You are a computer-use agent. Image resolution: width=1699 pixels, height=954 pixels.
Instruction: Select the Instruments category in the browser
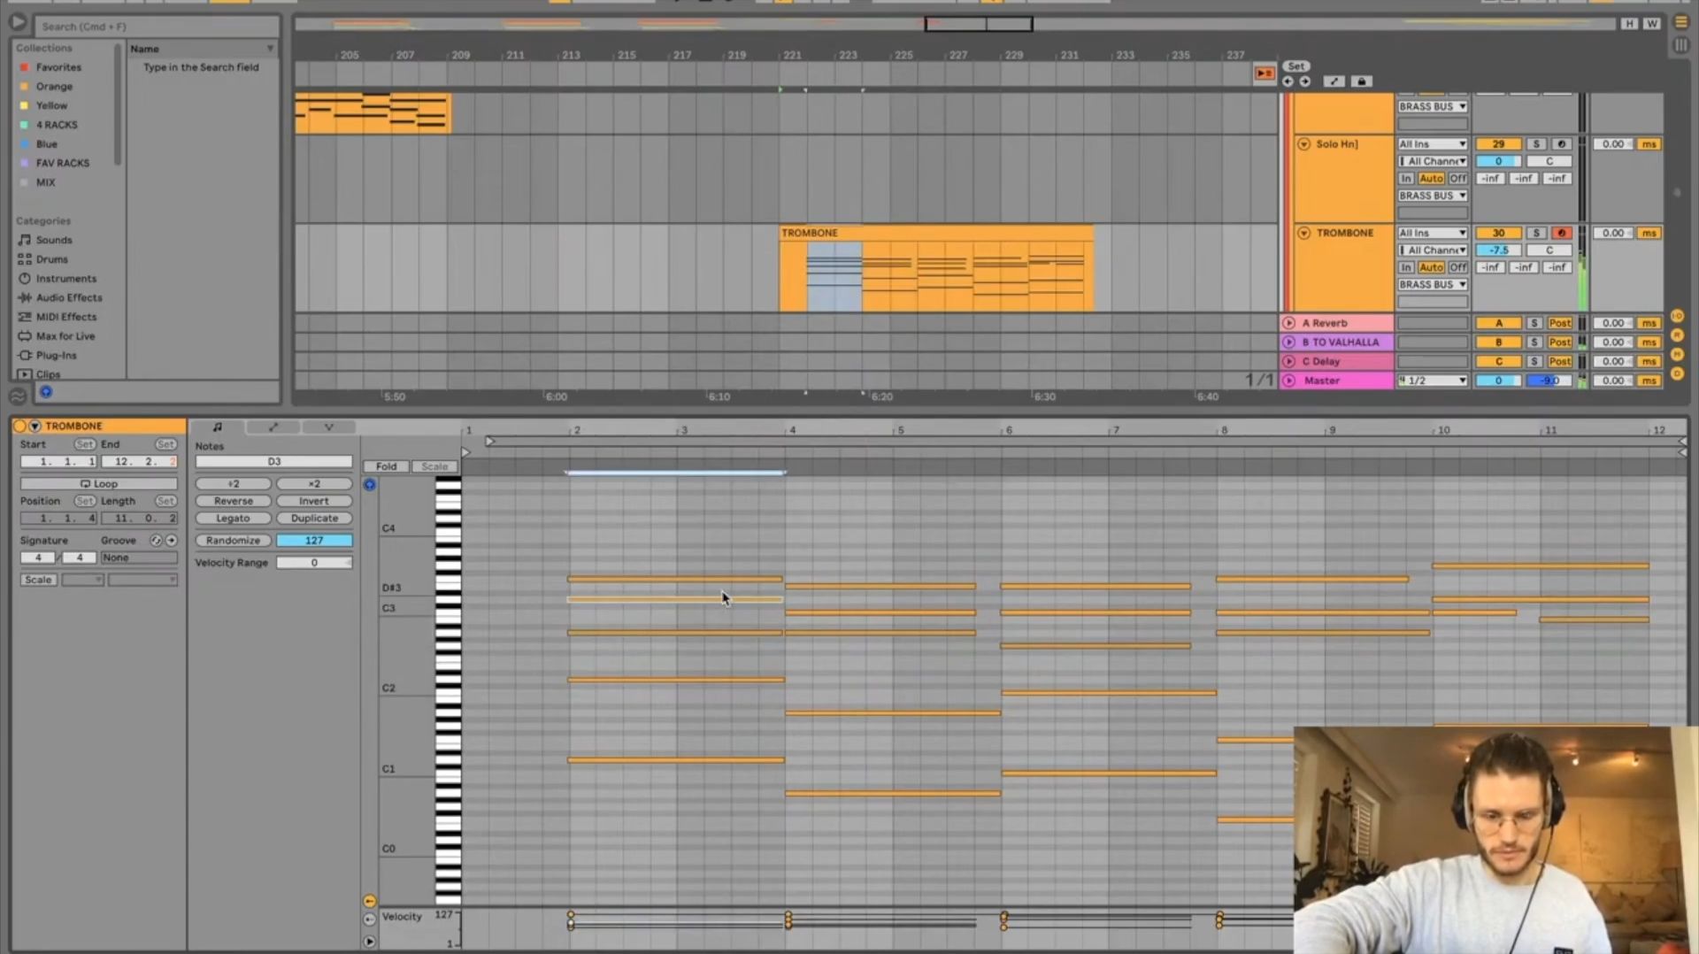(65, 278)
